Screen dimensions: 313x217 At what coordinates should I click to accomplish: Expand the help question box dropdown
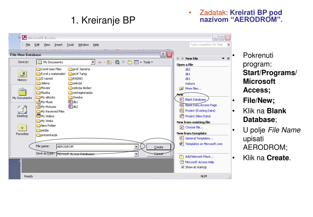[229, 45]
